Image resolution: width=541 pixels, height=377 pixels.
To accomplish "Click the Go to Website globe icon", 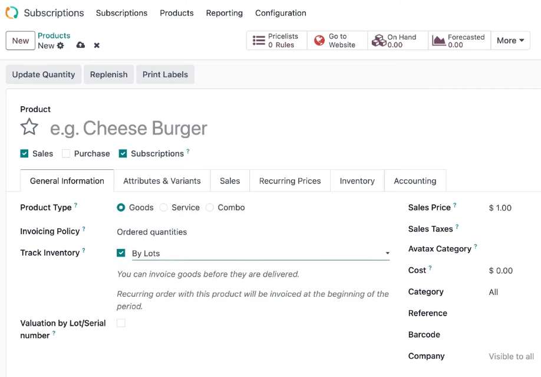I will coord(319,41).
